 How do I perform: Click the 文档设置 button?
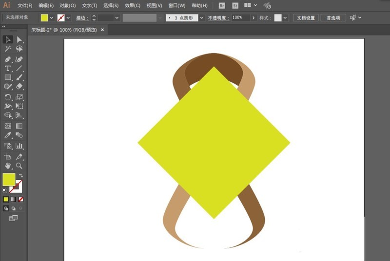[x=307, y=18]
